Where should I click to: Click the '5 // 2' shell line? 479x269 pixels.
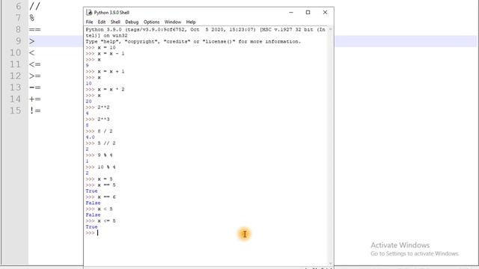pyautogui.click(x=100, y=143)
